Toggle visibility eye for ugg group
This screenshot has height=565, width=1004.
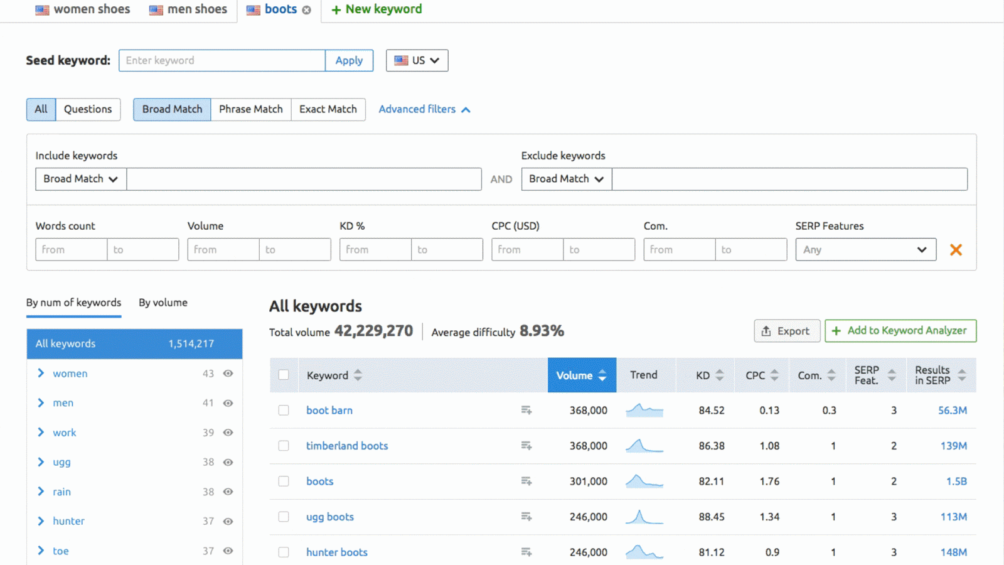(228, 462)
